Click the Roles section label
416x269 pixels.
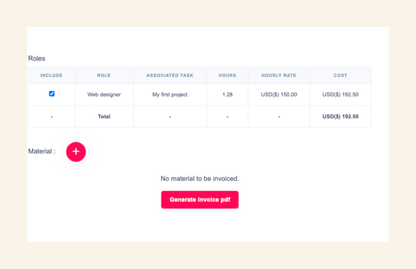[36, 58]
